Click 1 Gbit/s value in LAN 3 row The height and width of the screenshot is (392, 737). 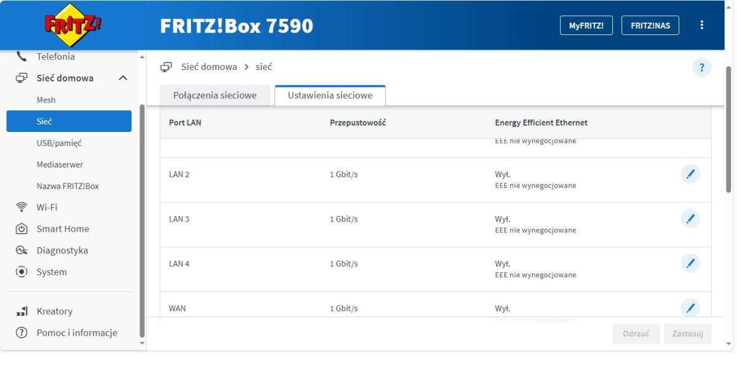click(x=343, y=219)
